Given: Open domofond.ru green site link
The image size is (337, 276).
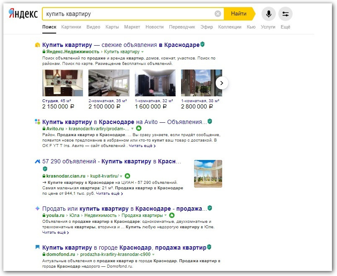Looking at the screenshot, I should pyautogui.click(x=61, y=254).
